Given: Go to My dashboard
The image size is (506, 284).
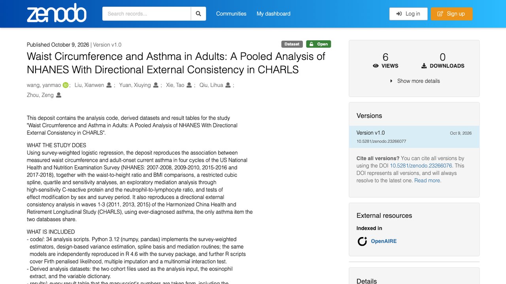Looking at the screenshot, I should [274, 14].
